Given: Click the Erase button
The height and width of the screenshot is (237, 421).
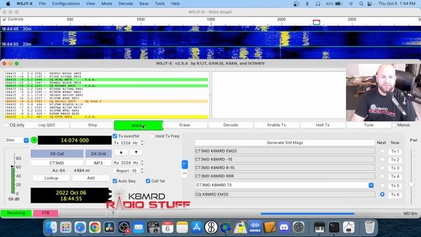Looking at the screenshot, I should [185, 125].
